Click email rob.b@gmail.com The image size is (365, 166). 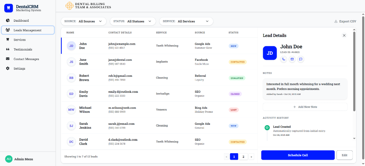(x=120, y=76)
